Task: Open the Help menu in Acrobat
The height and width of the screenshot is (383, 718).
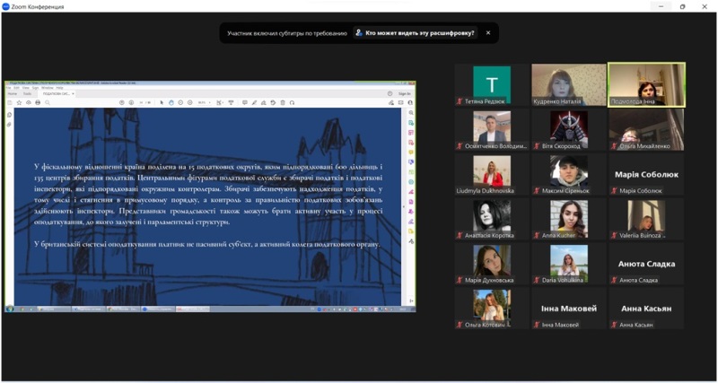Action: [x=59, y=88]
